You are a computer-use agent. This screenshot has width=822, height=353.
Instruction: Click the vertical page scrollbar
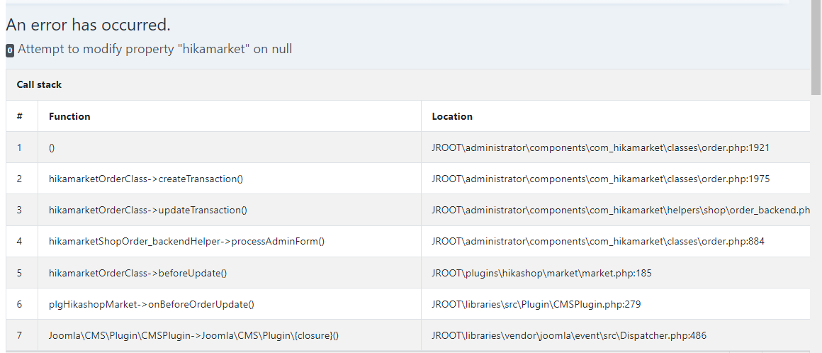pyautogui.click(x=816, y=50)
